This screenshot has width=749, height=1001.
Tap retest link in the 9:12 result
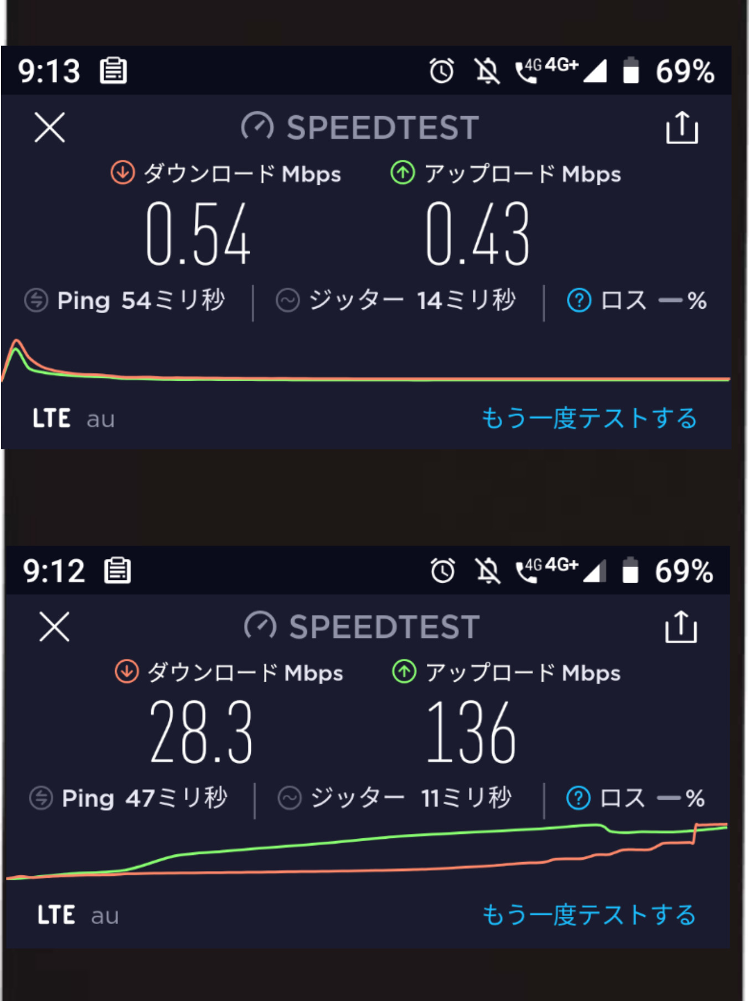(589, 915)
